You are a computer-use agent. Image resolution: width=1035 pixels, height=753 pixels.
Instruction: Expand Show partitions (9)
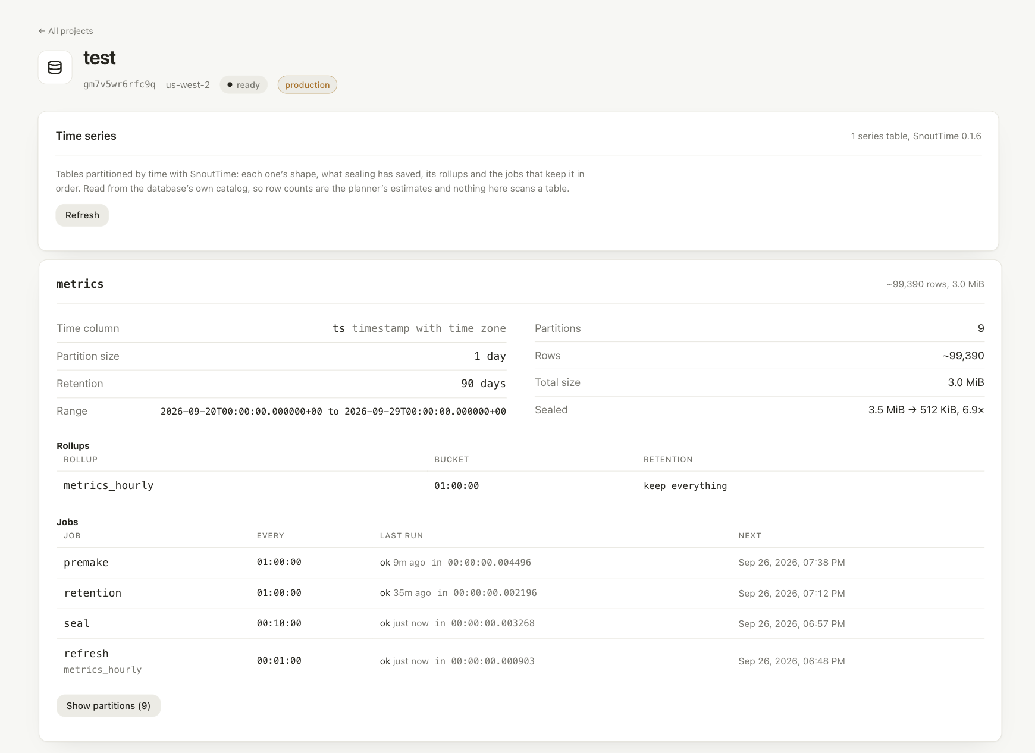(108, 705)
